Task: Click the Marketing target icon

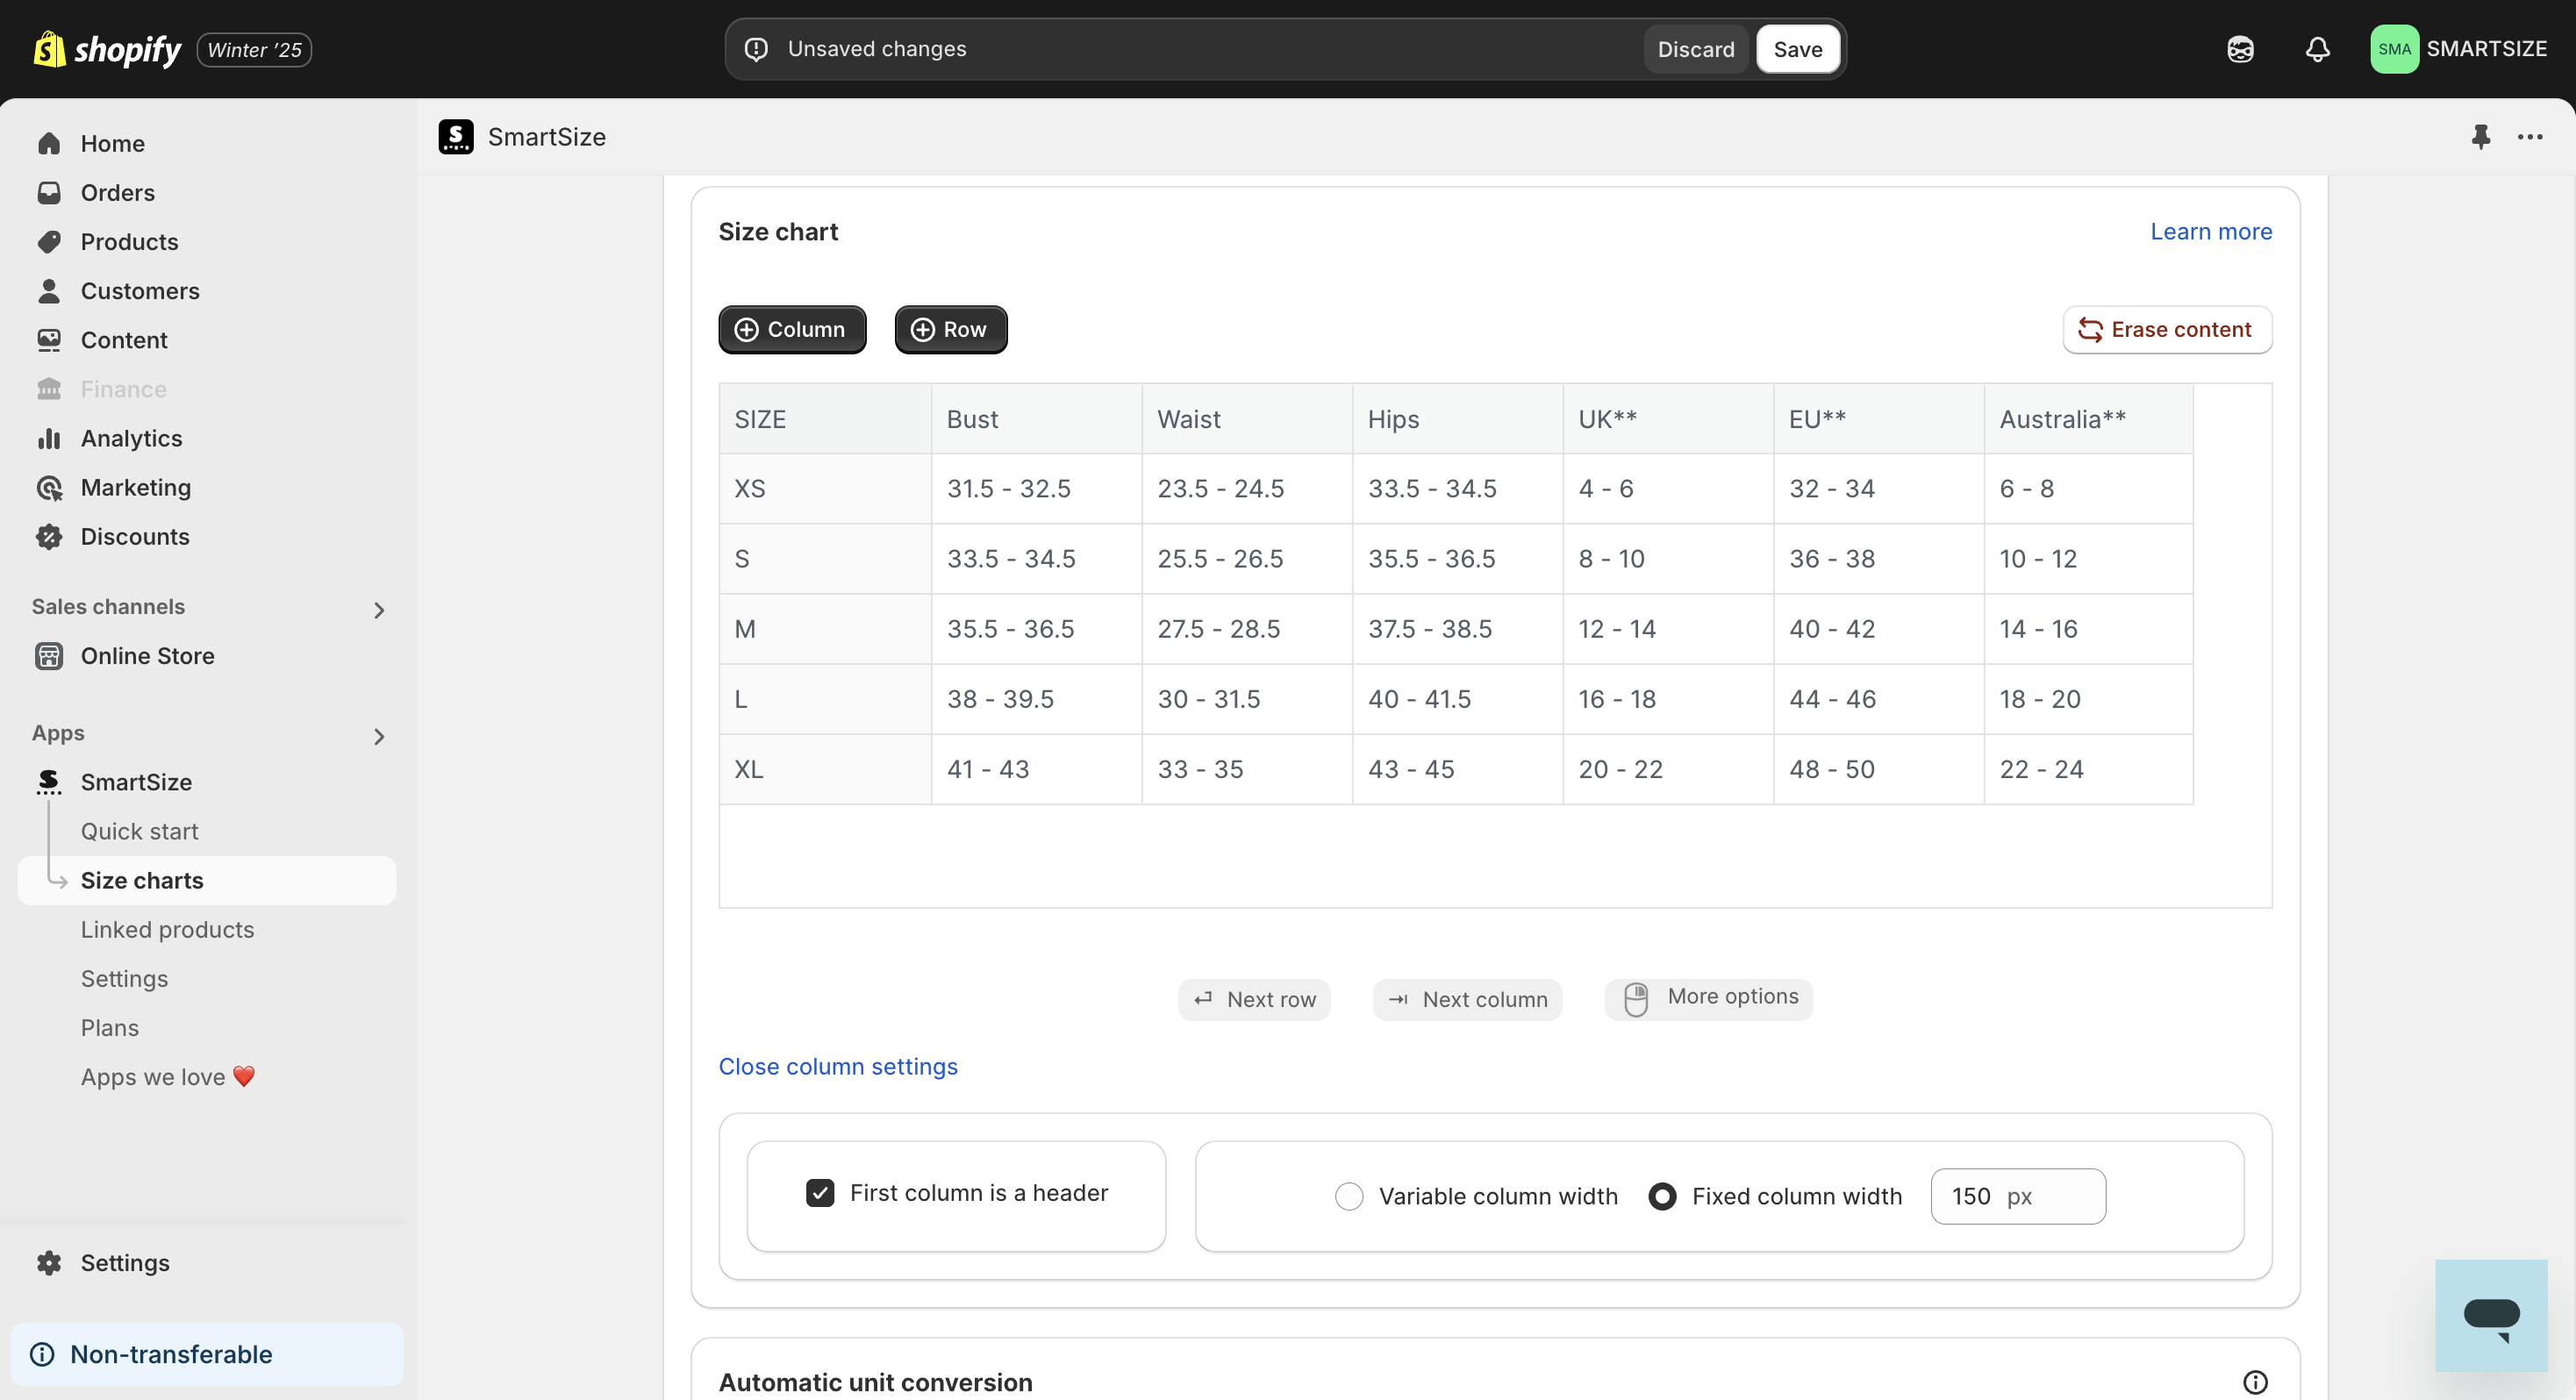Action: pos(49,488)
